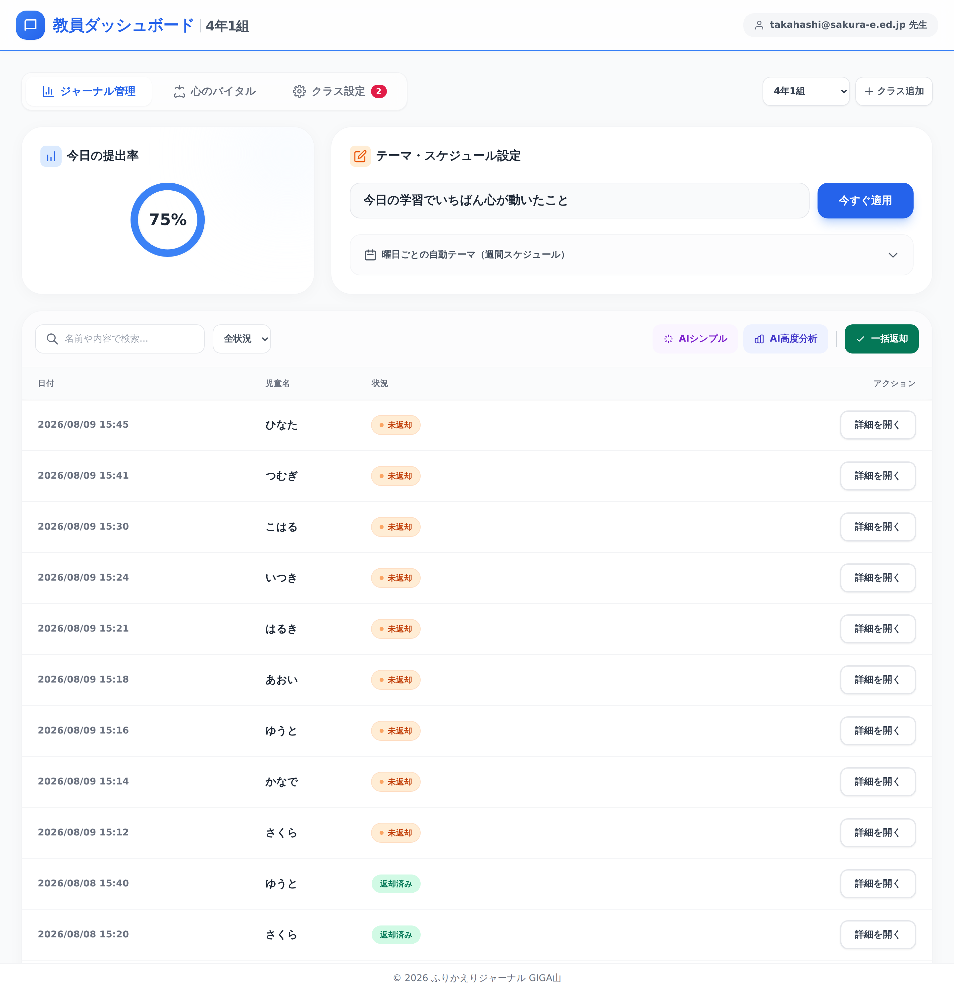Image resolution: width=954 pixels, height=993 pixels.
Task: Select the ジャーナル管理 tab
Action: [89, 91]
